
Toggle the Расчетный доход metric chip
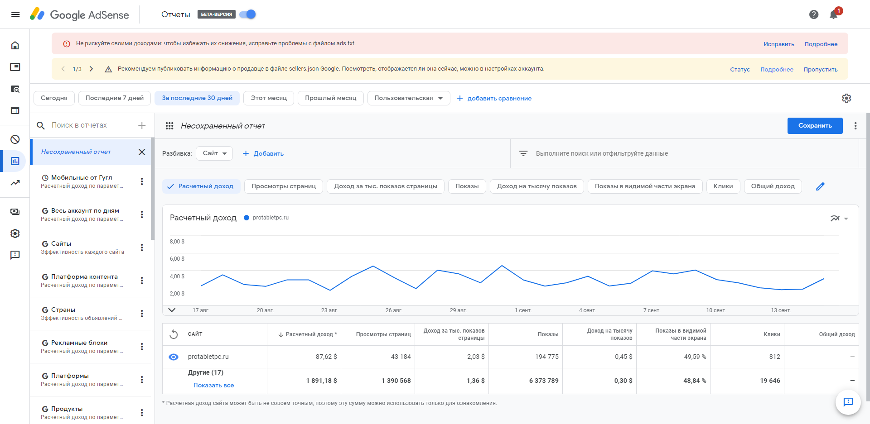201,186
